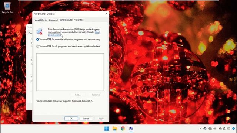Open the 'How does it work?' link
This screenshot has width=237, height=133.
[x=54, y=35]
